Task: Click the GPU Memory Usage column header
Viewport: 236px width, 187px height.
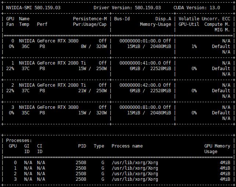Action: point(217,149)
